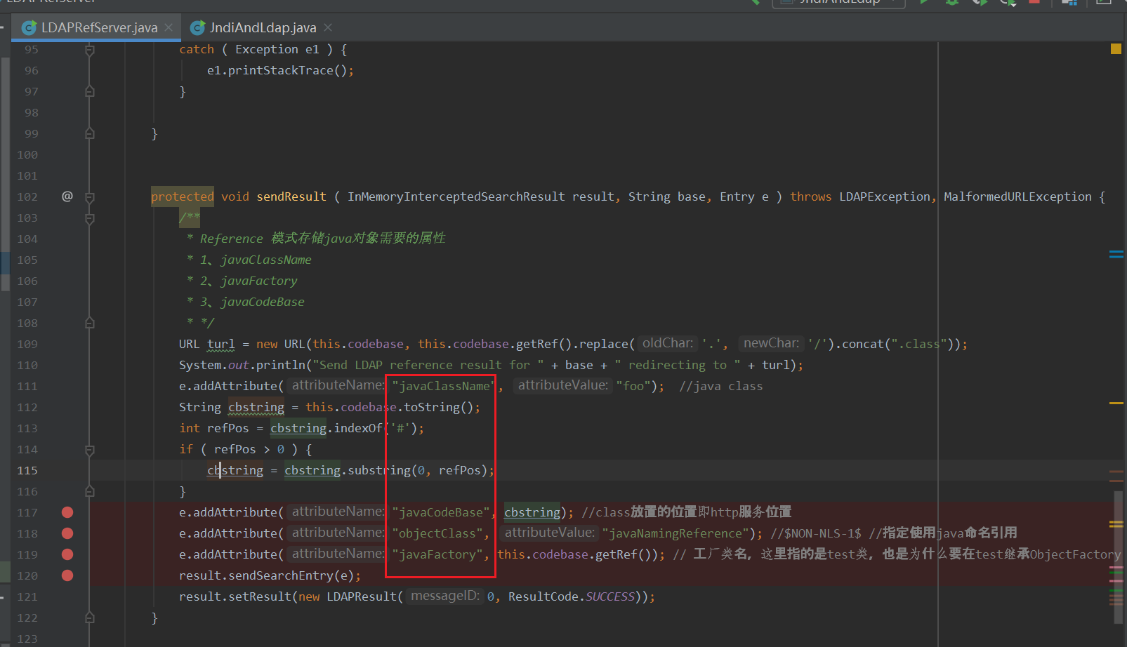Screen dimensions: 1127x647
Task: Click the "objectClass" string literal
Action: [x=437, y=533]
